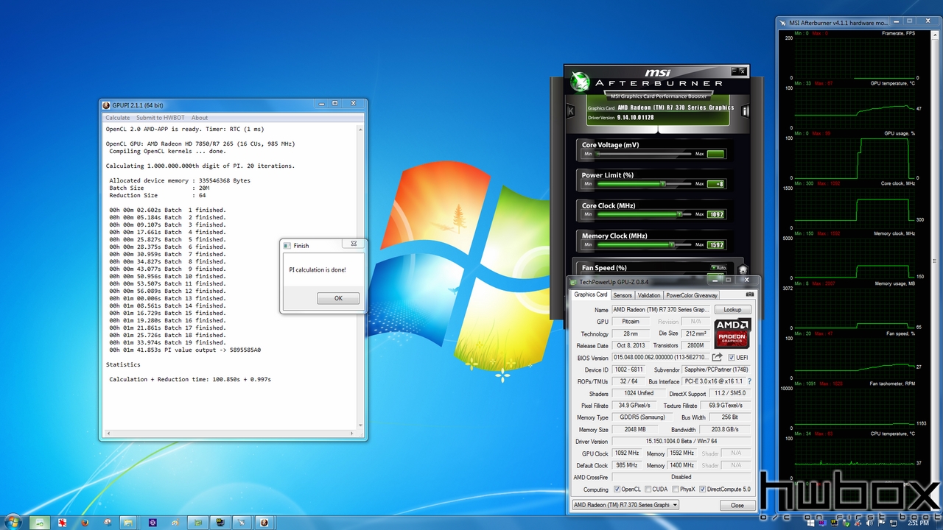
Task: Click the GPU-Z title bar icon
Action: click(575, 282)
